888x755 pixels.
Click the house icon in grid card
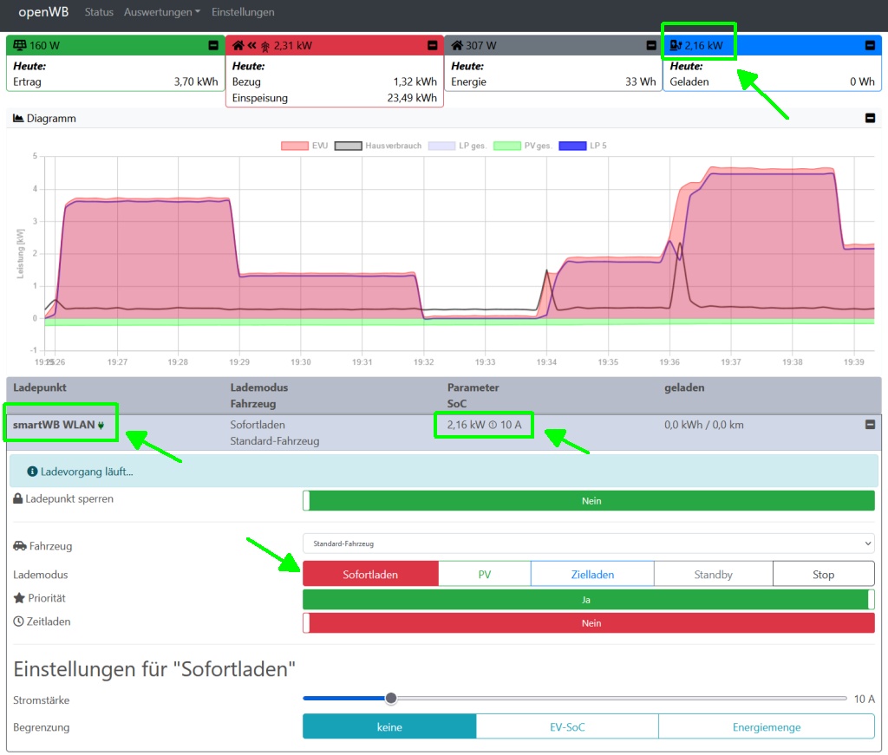pos(238,45)
